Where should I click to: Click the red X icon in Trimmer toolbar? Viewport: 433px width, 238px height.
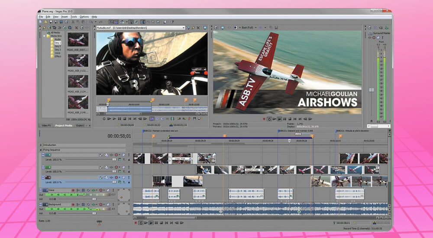point(198,28)
